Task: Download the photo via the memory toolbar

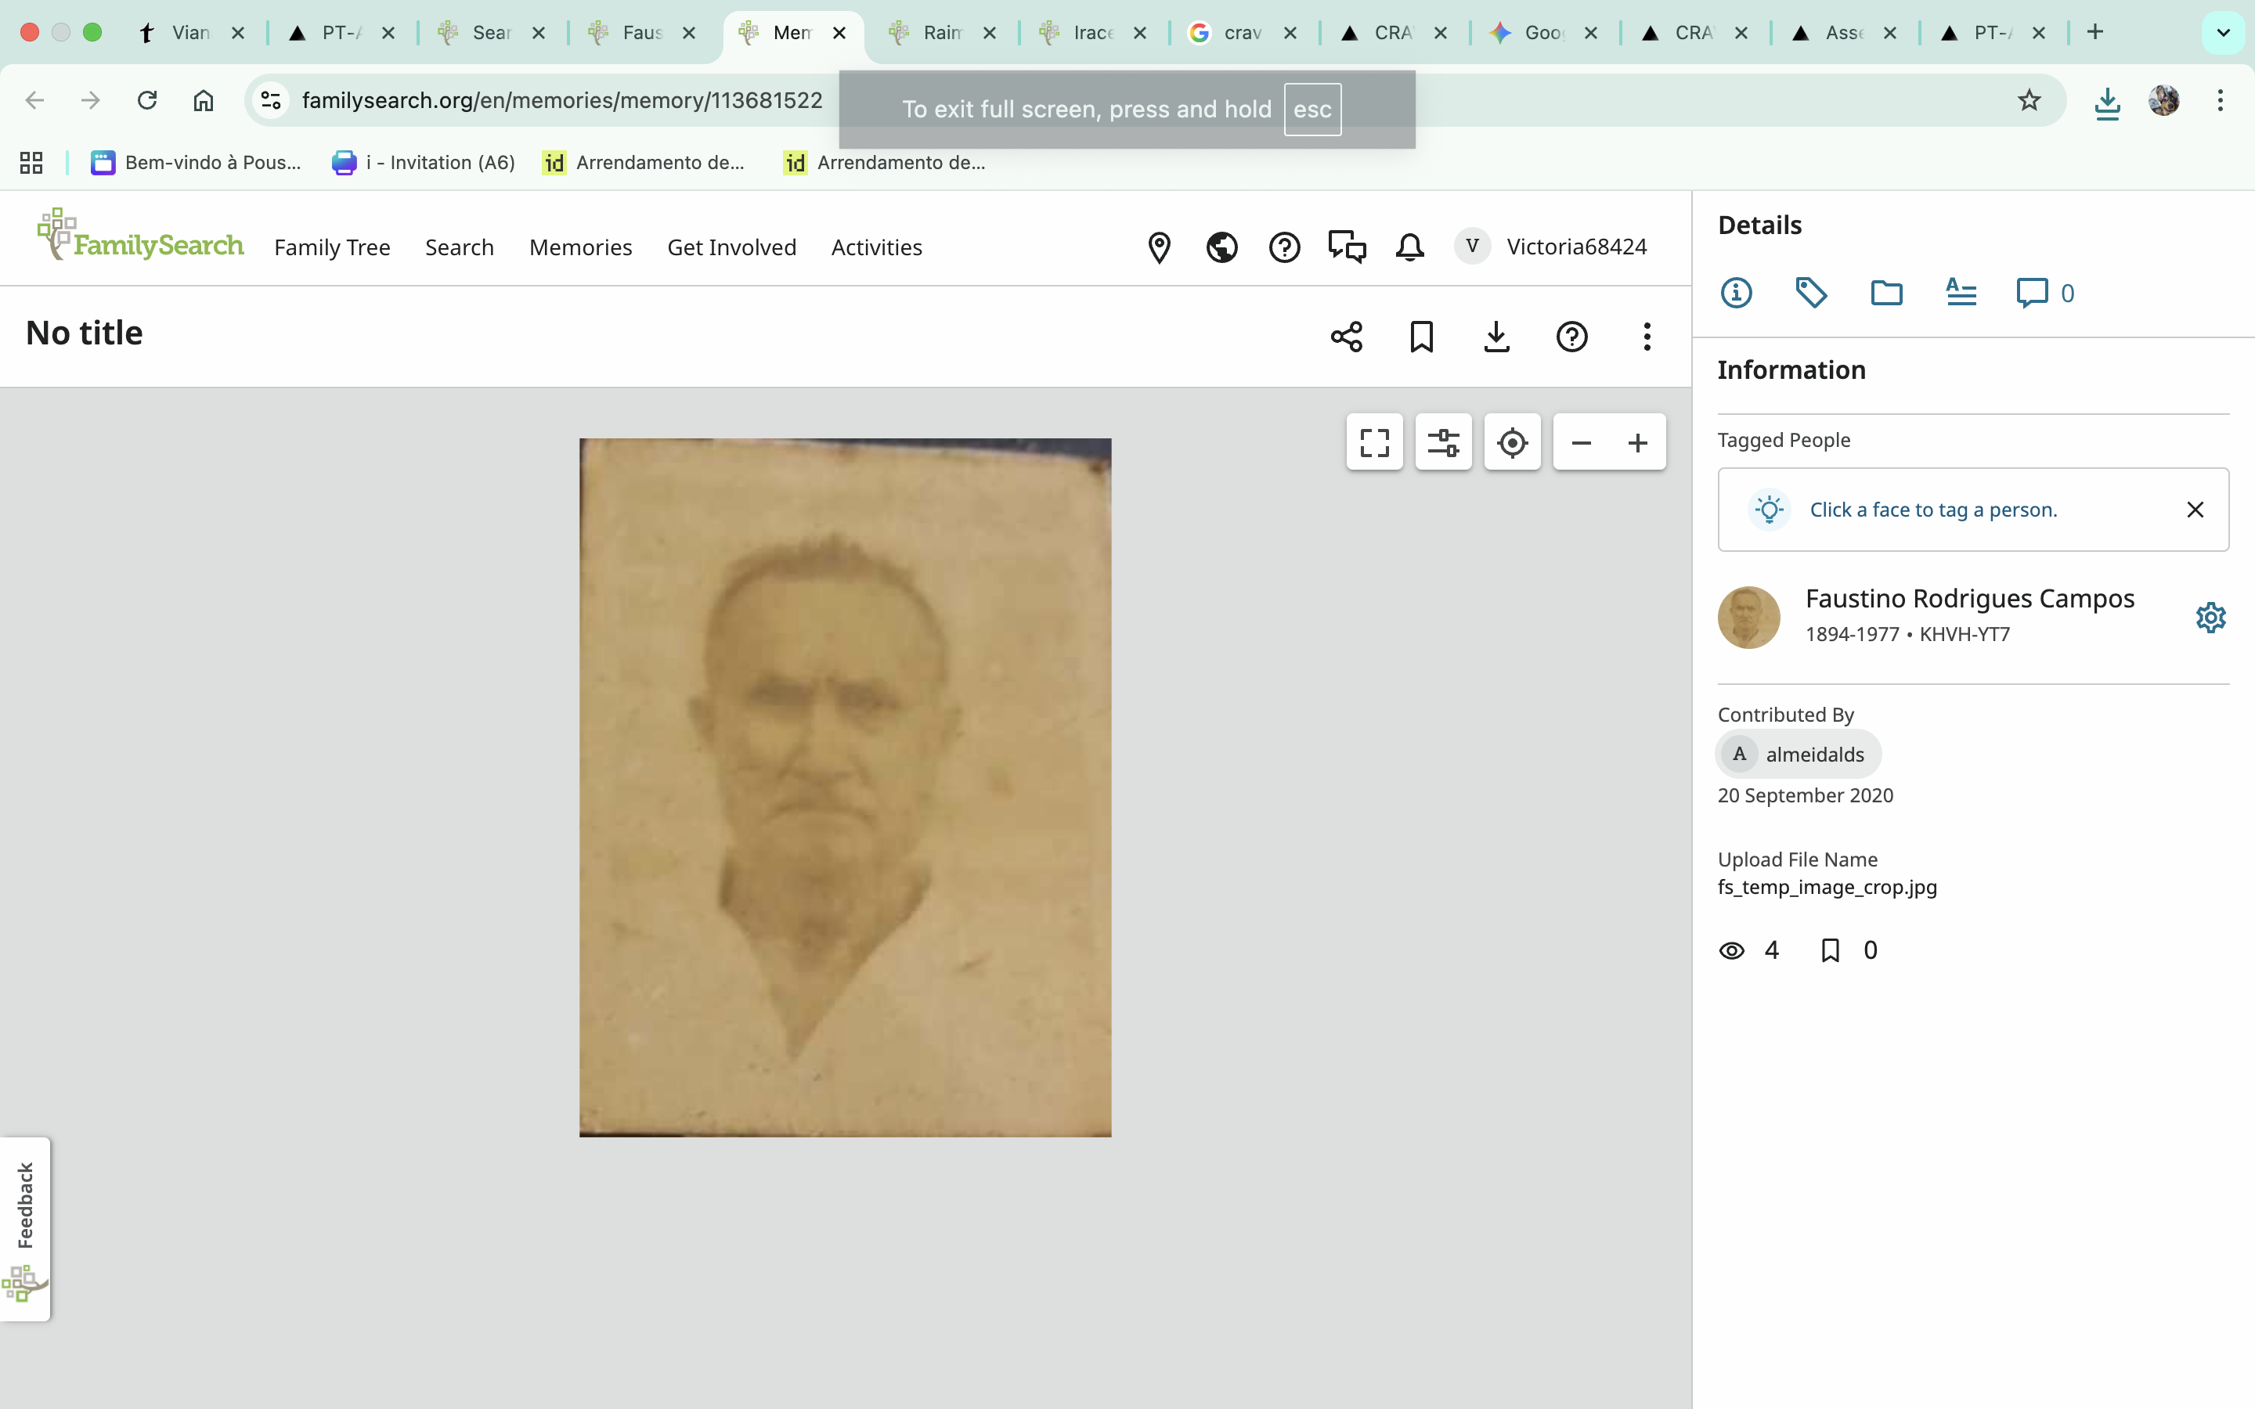Action: [1496, 337]
